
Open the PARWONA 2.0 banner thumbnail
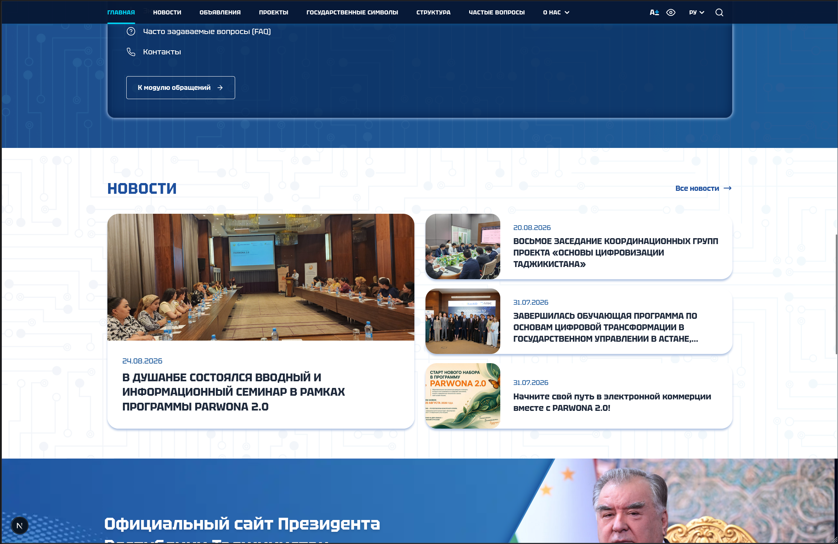coord(463,396)
